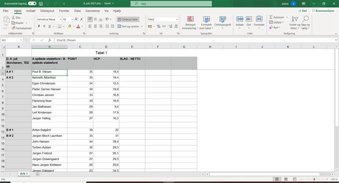
Task: Expand the Autosum dropdown arrow
Action: point(287,17)
